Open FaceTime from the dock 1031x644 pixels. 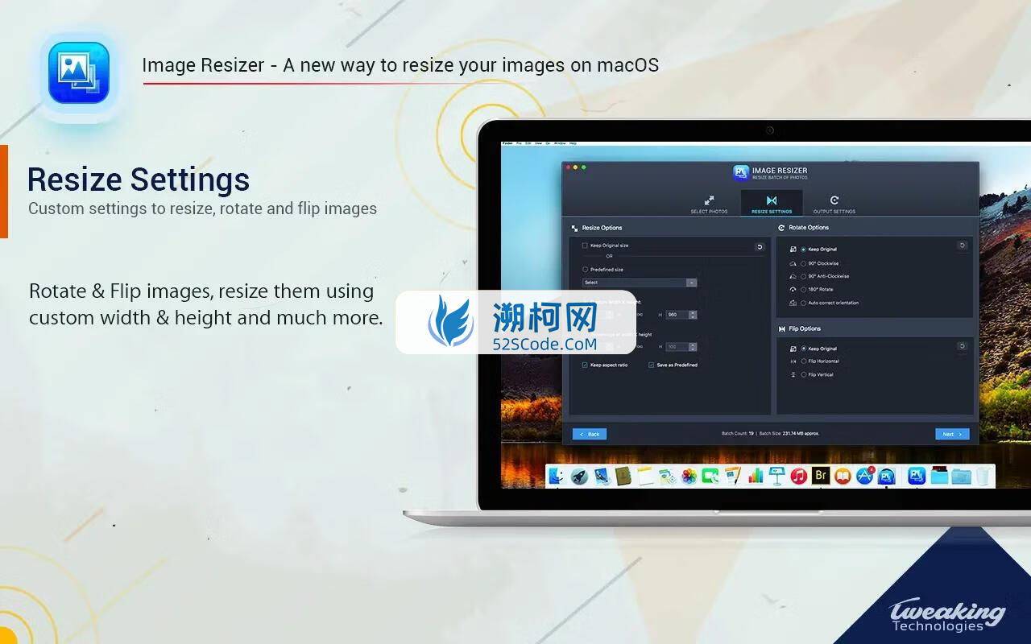tap(710, 476)
